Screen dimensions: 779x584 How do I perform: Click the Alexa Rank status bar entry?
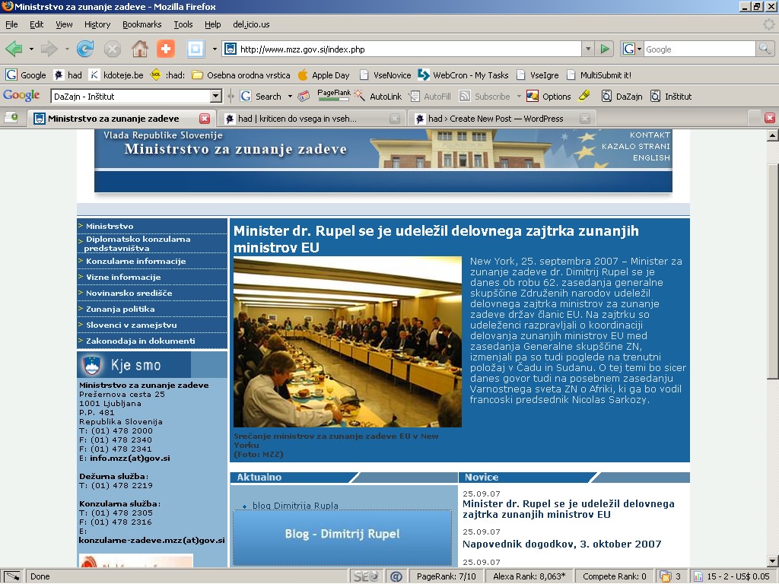click(x=529, y=576)
